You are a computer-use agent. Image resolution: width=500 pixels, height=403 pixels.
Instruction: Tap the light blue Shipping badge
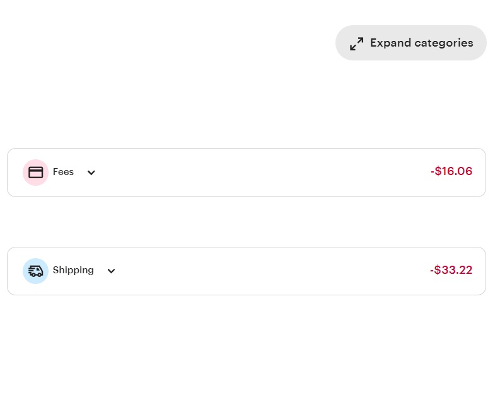click(x=36, y=271)
